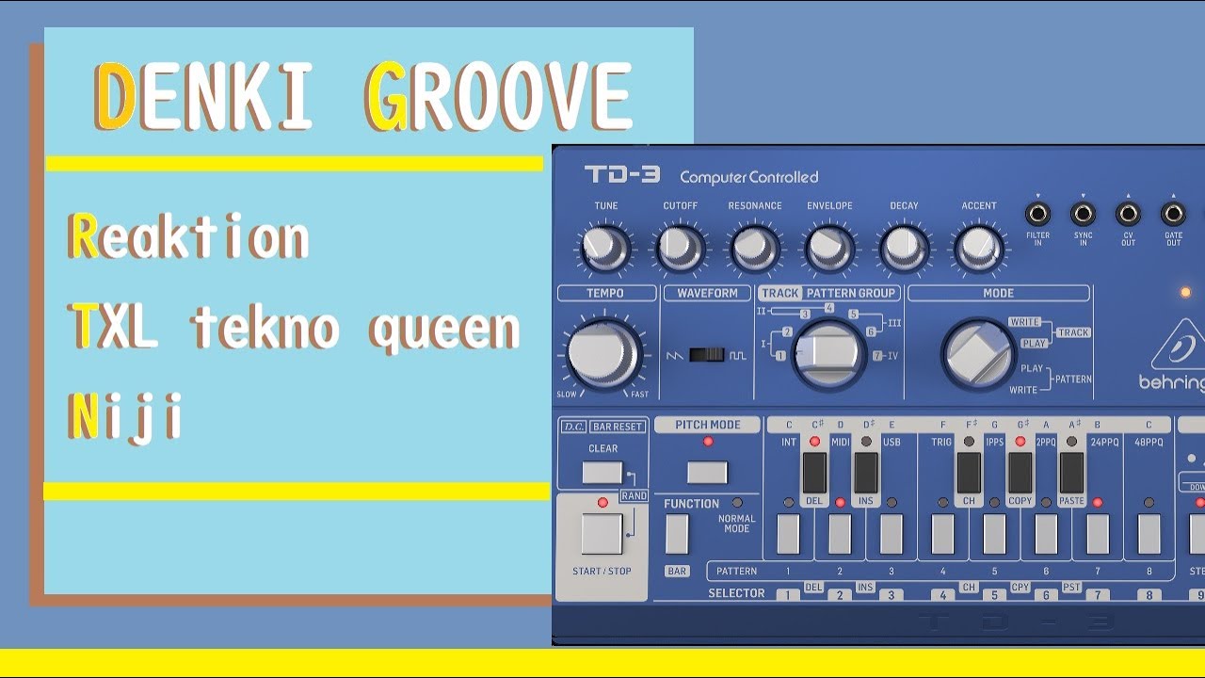The image size is (1205, 678).
Task: Click the NORMAL MODE function LED
Action: pos(737,503)
